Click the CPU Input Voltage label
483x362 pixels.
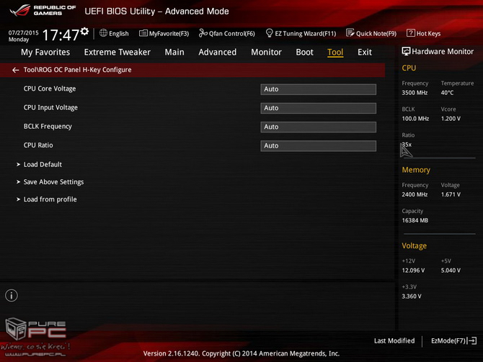pos(50,108)
